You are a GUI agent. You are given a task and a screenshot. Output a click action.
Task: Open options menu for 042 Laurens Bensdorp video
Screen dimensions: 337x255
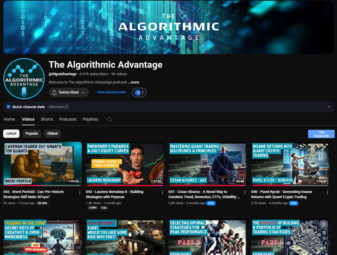[x=162, y=192]
